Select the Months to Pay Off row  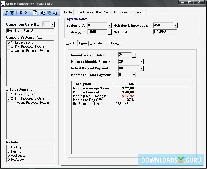click(103, 100)
